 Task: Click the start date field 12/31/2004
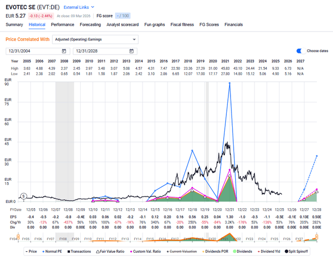(38, 51)
